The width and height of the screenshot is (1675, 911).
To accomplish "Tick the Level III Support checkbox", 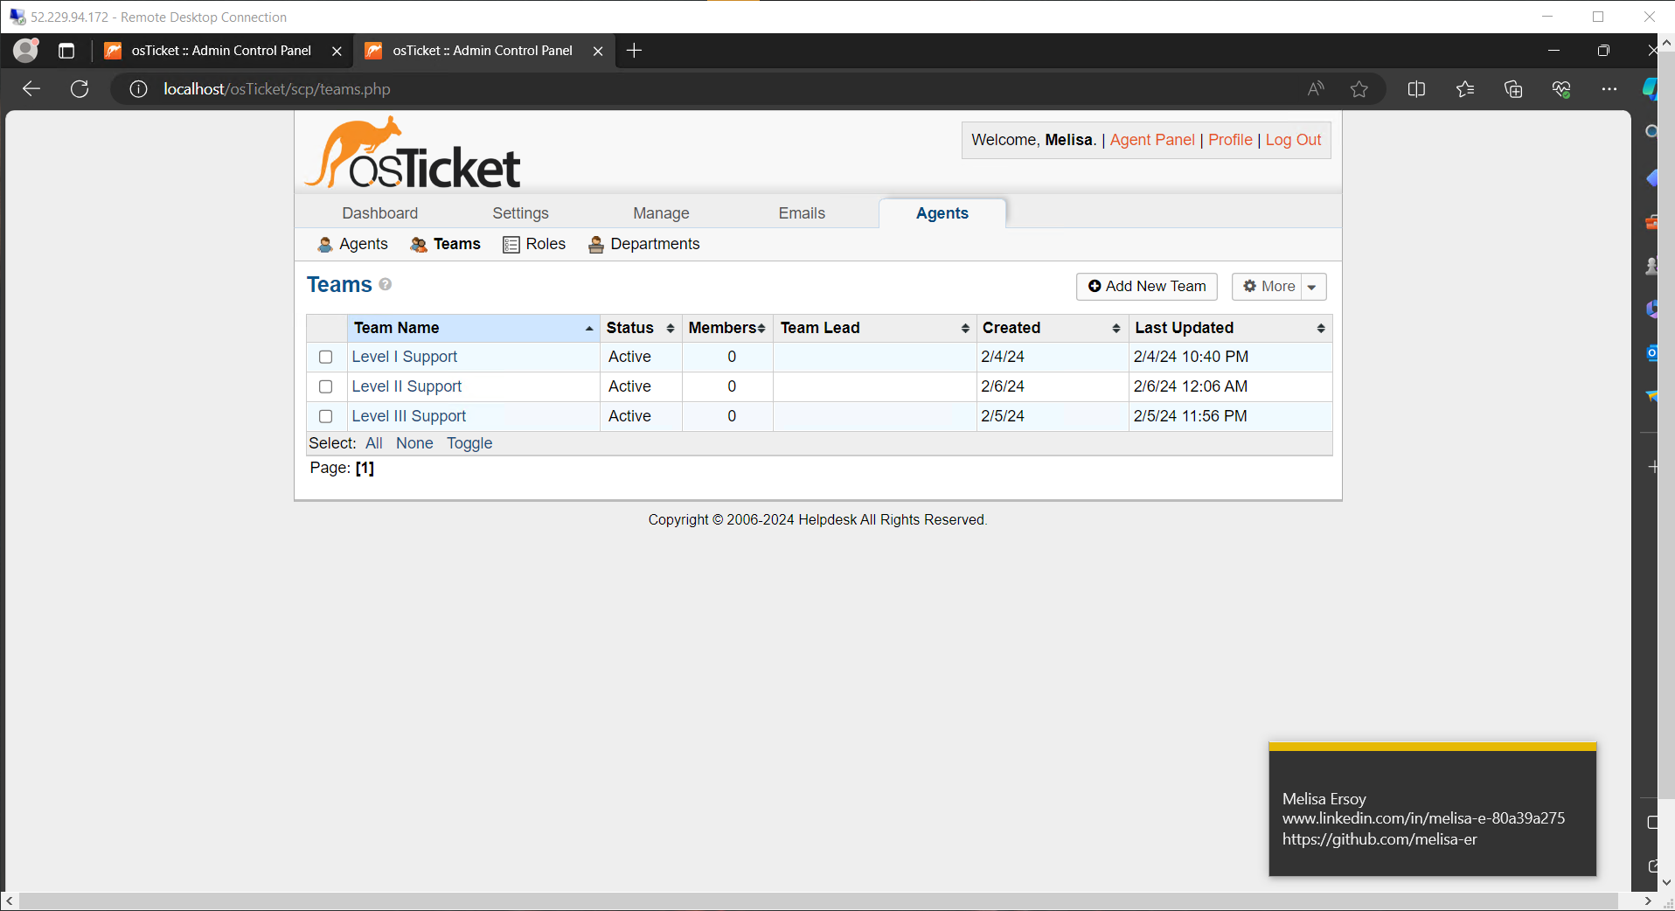I will 326,416.
